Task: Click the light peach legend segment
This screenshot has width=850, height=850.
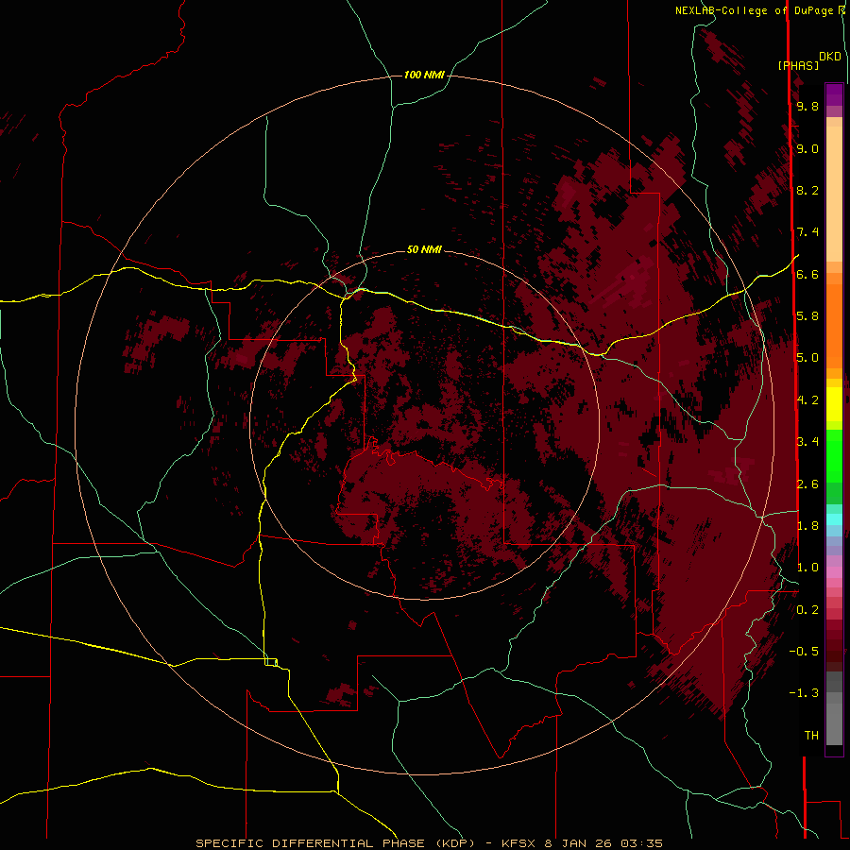Action: 834,194
